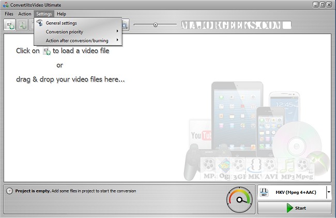The image size is (336, 218).
Task: Open the Help menu
Action: coord(62,14)
